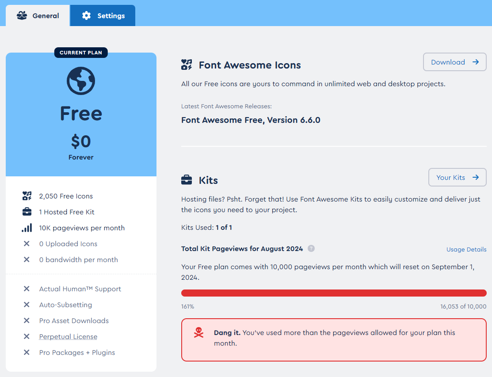Click the General tab fist-bump icon
The image size is (492, 377).
(22, 15)
